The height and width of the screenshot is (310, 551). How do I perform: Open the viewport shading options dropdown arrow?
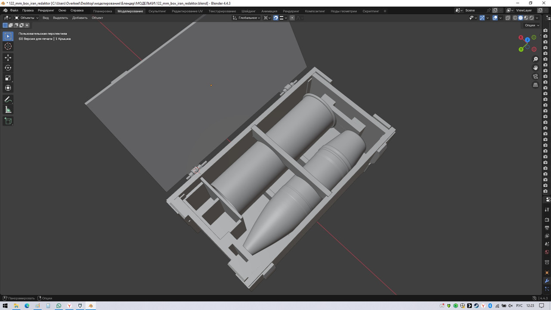[537, 18]
